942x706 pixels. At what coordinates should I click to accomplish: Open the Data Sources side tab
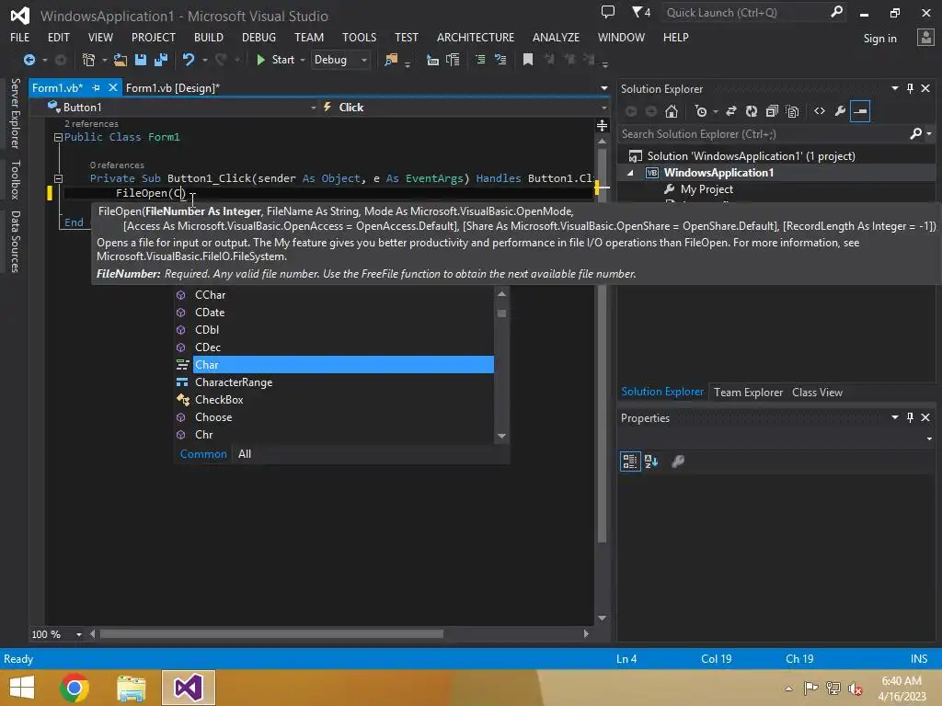[x=16, y=242]
